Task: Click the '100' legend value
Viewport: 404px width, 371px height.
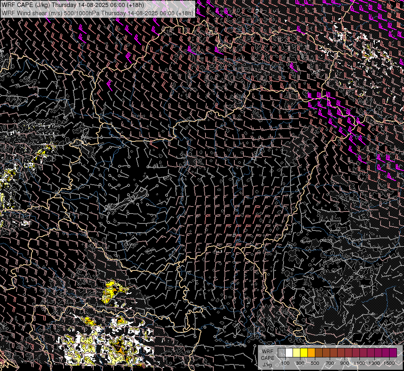Action: point(285,363)
